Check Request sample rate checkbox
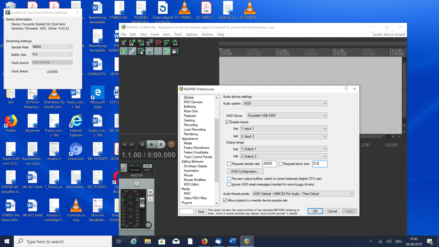This screenshot has width=439, height=247. tap(229, 164)
